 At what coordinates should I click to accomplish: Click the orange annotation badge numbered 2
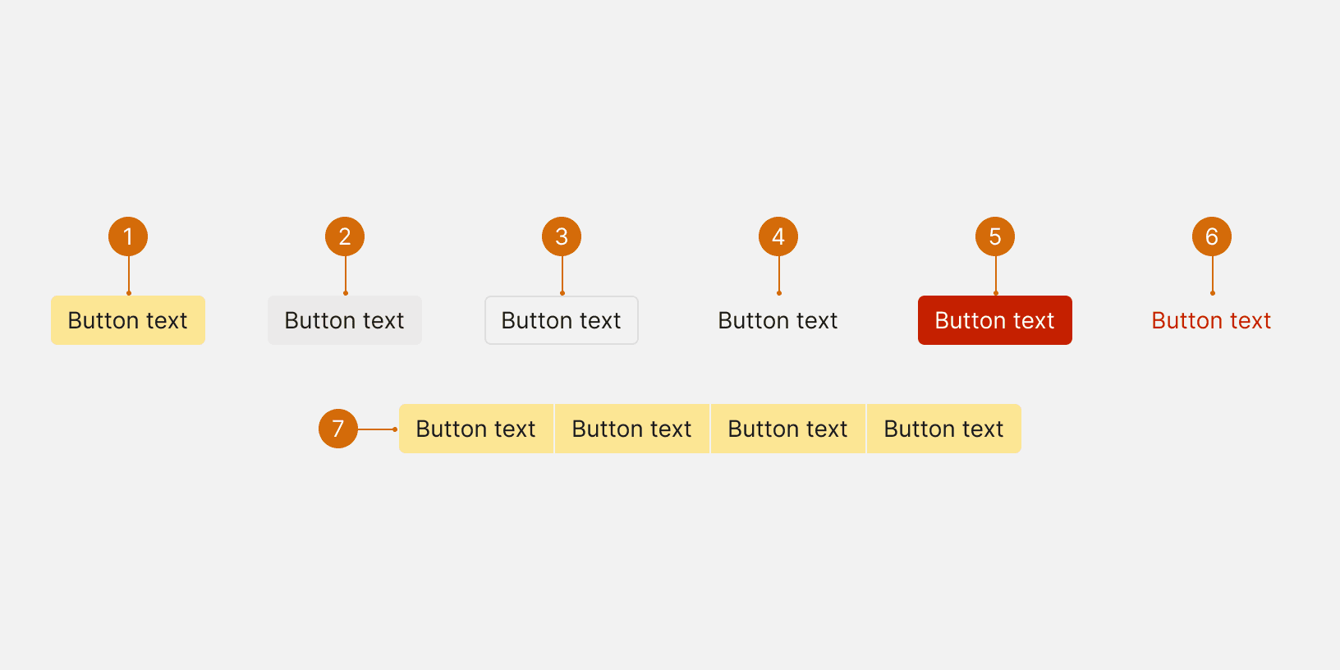coord(345,236)
